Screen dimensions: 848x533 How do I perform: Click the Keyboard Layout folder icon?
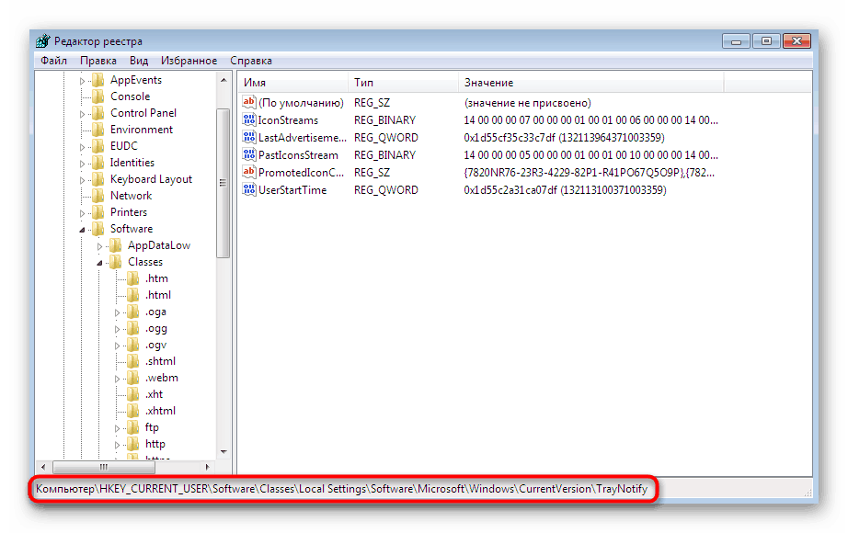pyautogui.click(x=97, y=179)
